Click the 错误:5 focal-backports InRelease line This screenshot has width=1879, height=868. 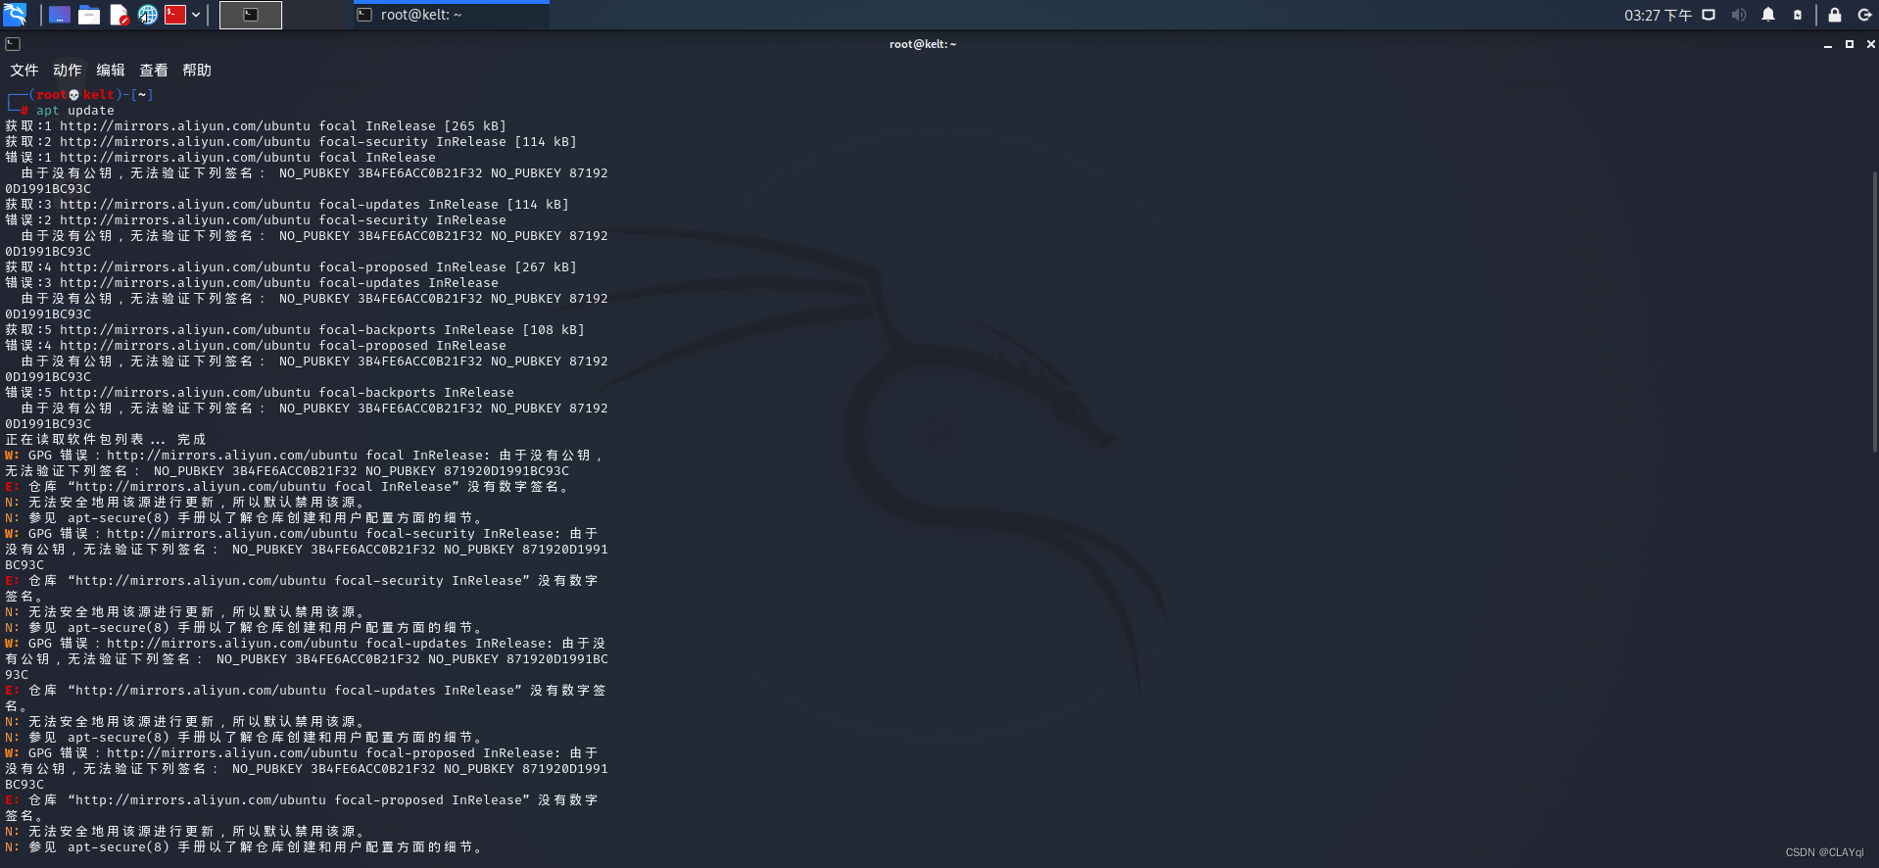(x=260, y=393)
